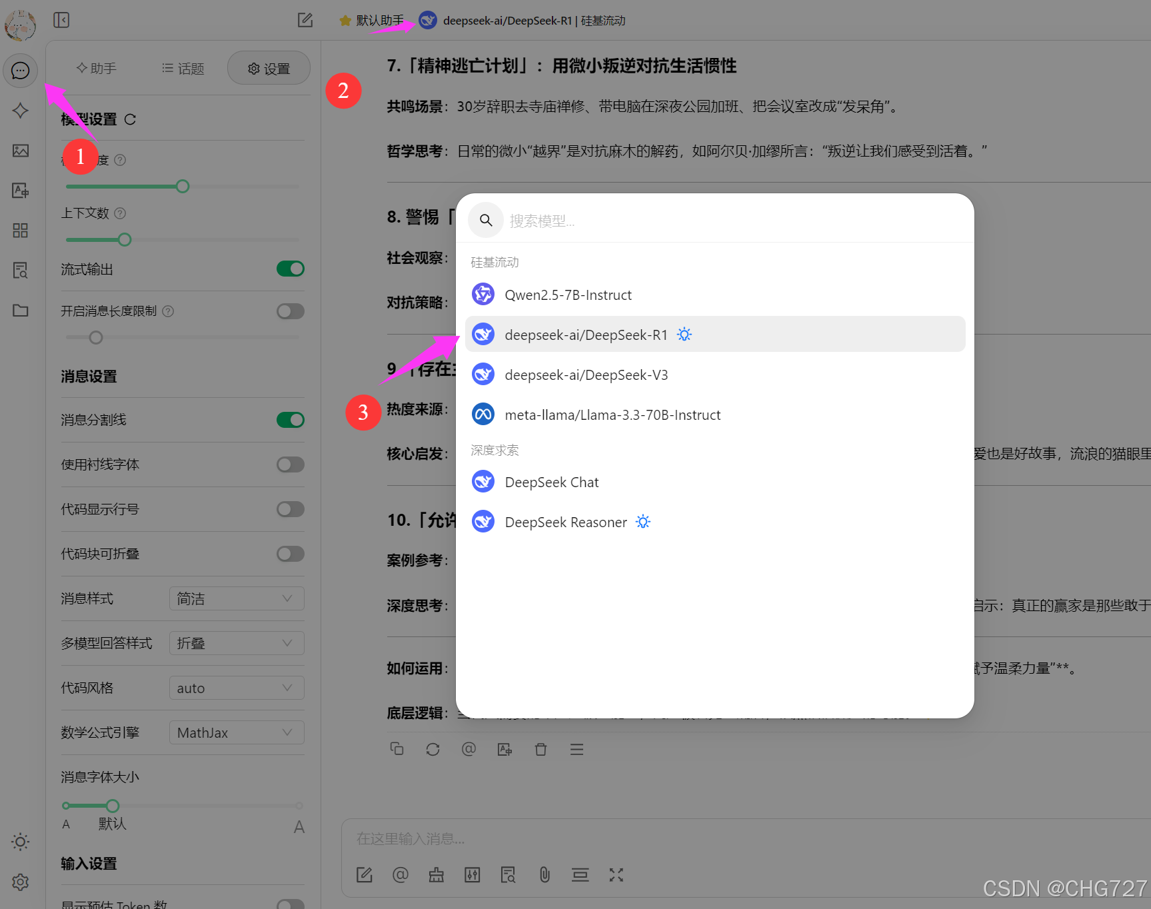This screenshot has width=1151, height=909.
Task: Open the knowledge base sidebar icon
Action: [21, 271]
